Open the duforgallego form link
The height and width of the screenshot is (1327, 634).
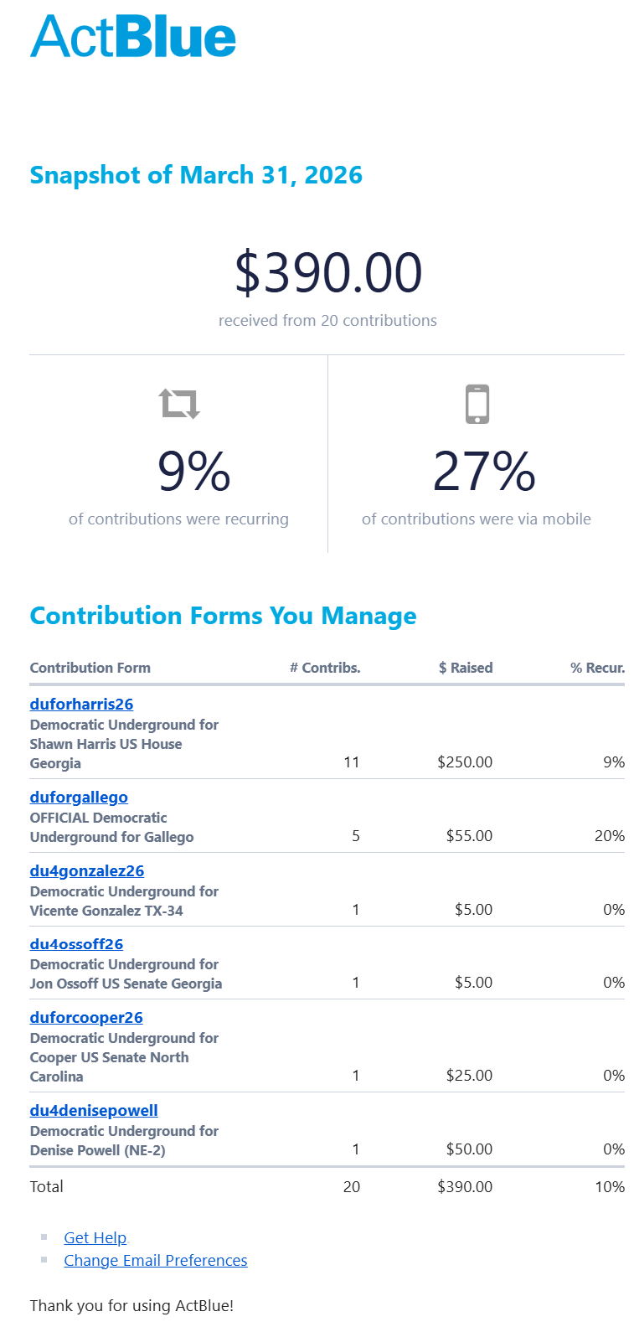coord(79,798)
